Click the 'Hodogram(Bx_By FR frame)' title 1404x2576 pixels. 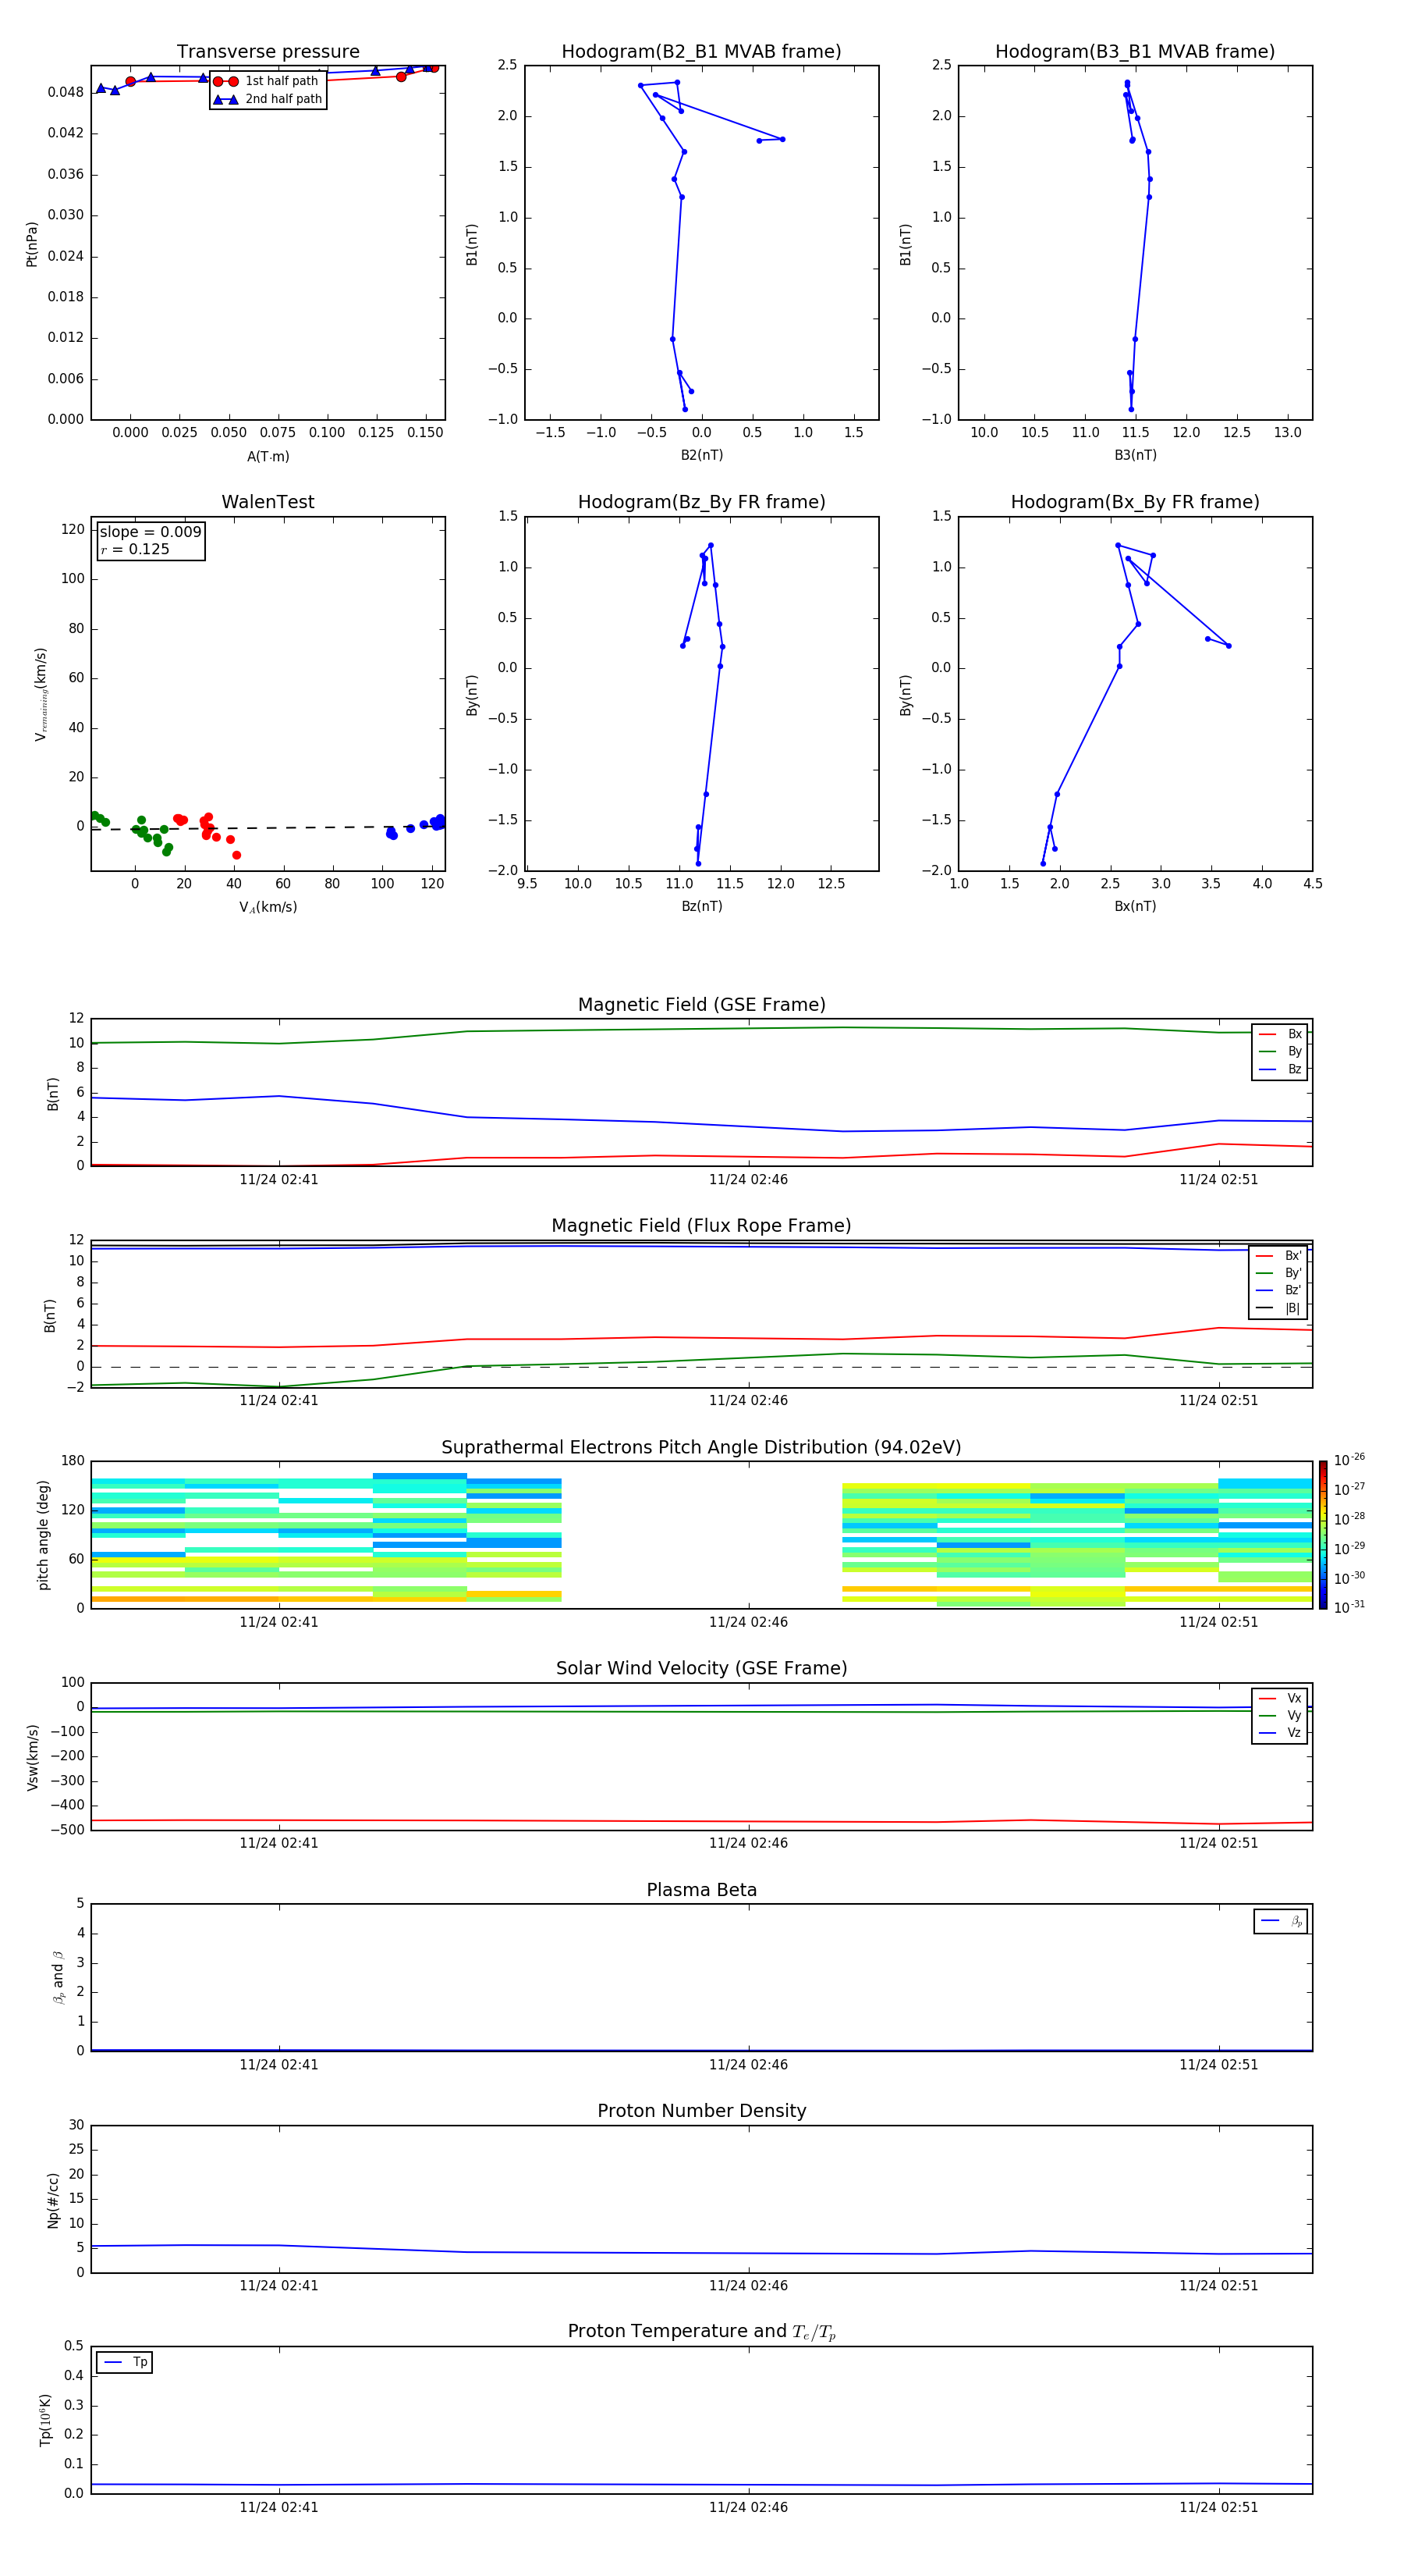pyautogui.click(x=1135, y=502)
